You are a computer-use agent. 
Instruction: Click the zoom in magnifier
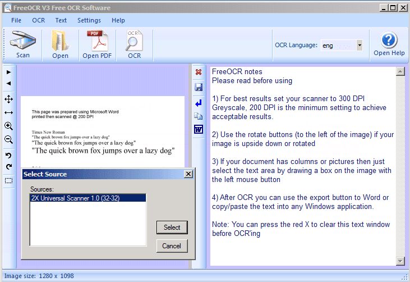(8, 126)
